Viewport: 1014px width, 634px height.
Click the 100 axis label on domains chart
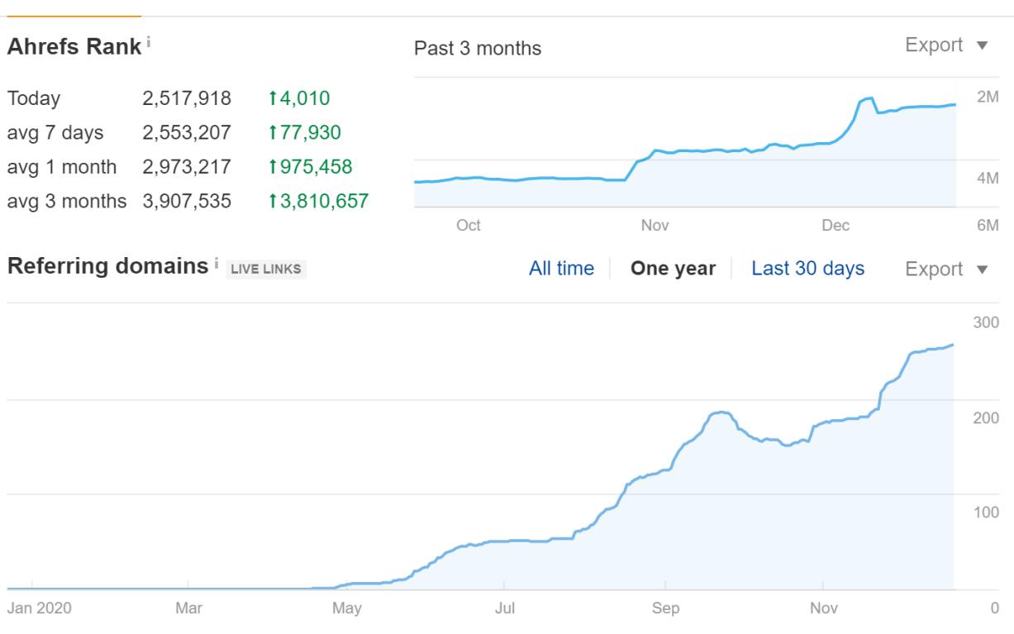point(986,512)
